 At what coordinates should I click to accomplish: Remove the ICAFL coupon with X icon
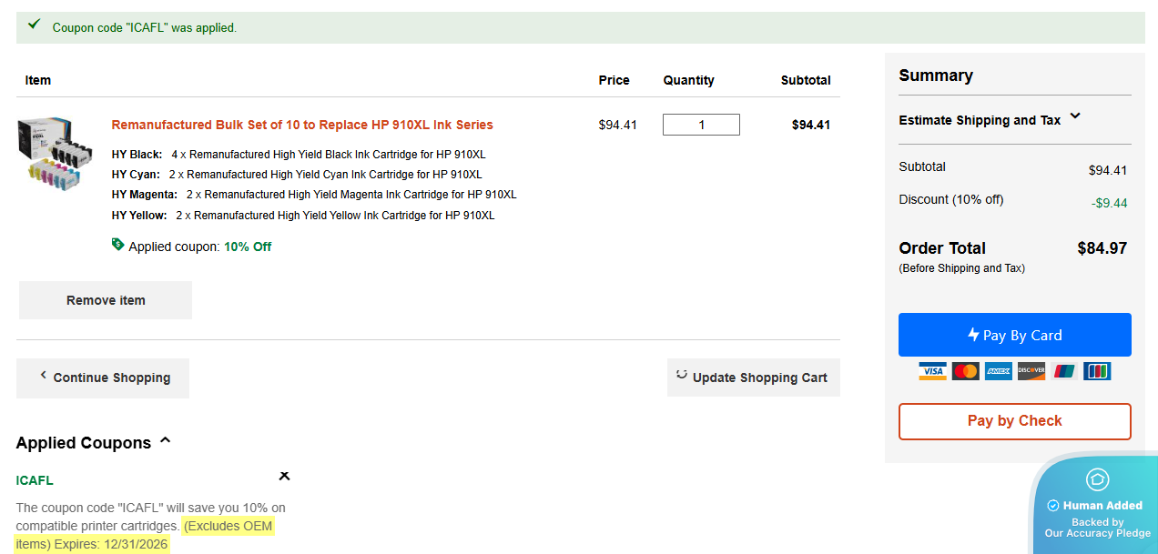click(284, 476)
